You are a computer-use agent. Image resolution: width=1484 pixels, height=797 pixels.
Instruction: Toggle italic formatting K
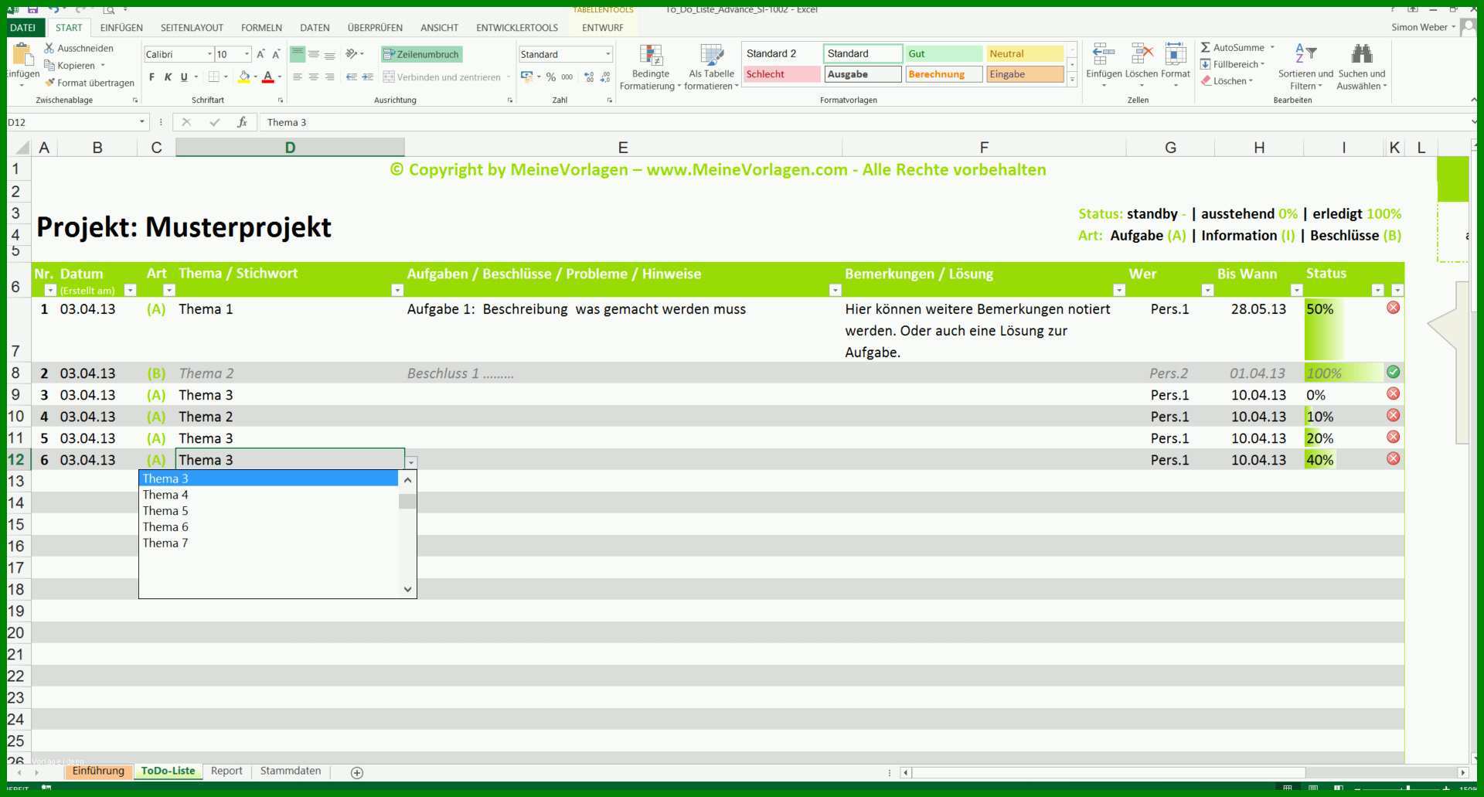point(168,77)
